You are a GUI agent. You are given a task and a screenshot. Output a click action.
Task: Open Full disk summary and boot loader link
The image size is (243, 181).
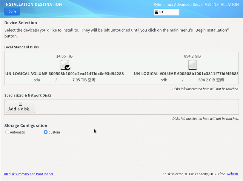29,174
